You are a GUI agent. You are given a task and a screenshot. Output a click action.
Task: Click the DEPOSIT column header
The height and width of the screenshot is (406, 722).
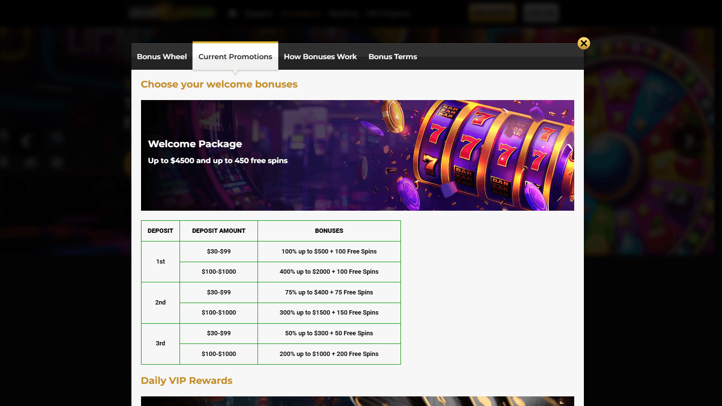click(160, 231)
